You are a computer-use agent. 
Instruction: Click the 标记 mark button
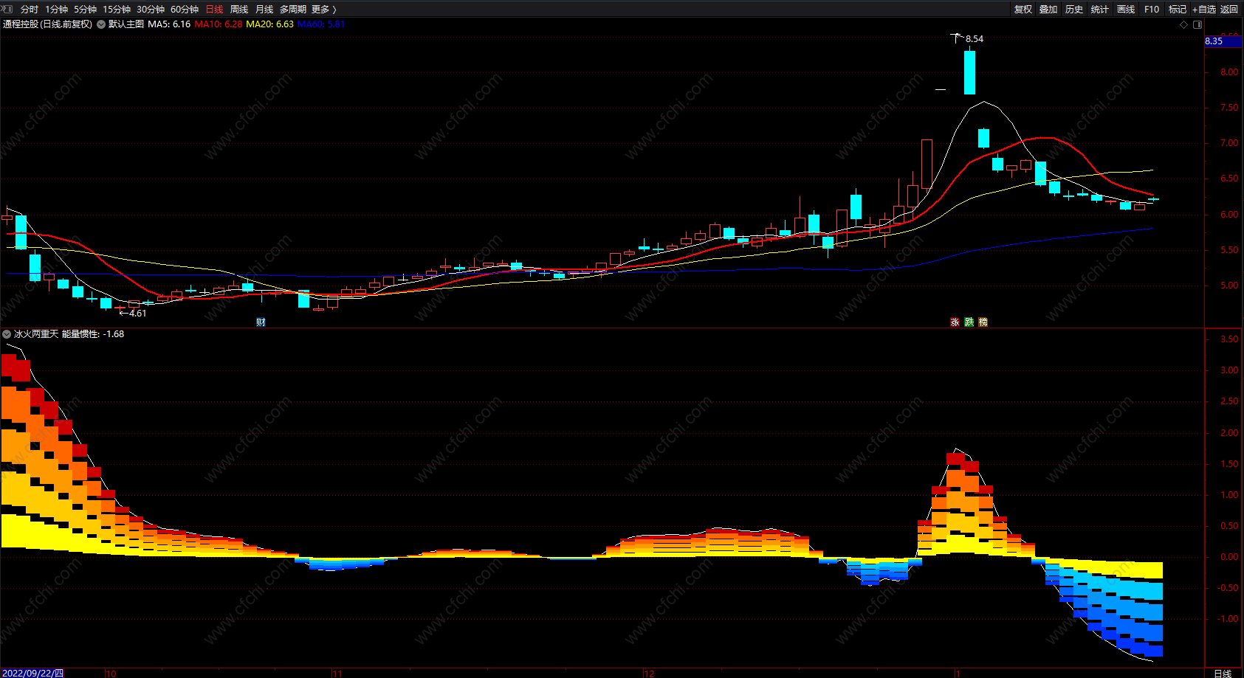click(1178, 10)
